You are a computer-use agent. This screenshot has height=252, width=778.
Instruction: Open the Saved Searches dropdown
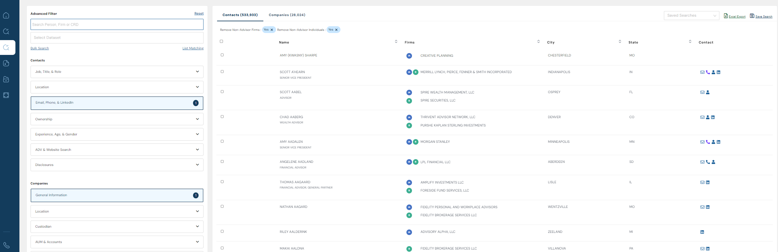(691, 15)
